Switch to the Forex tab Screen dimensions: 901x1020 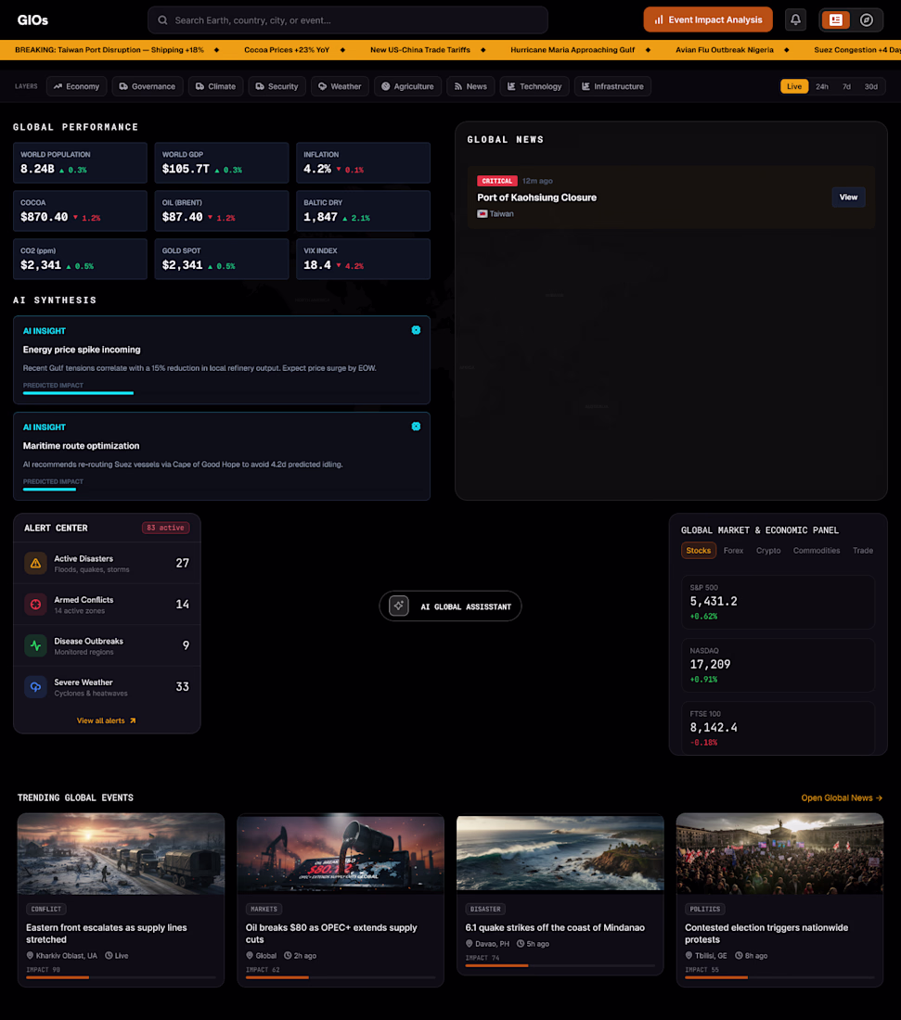coord(733,550)
